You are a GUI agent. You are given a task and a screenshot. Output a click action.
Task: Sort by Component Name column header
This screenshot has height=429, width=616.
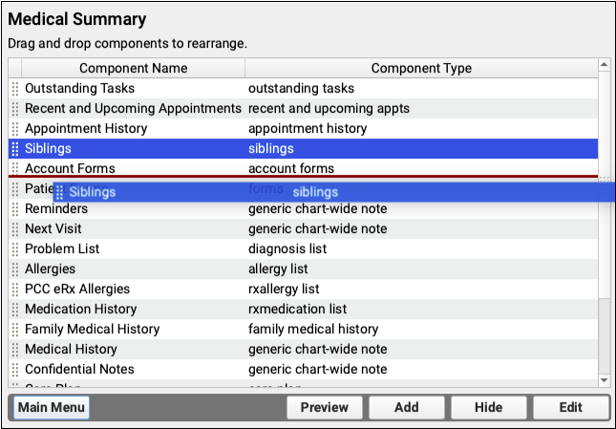tap(133, 69)
